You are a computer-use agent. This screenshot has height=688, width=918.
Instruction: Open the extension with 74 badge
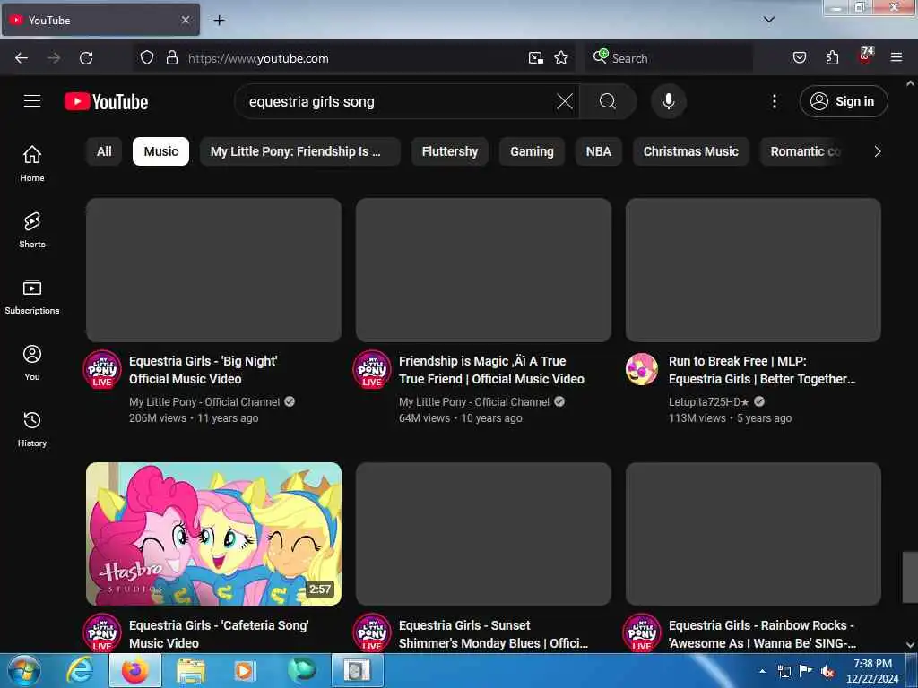(865, 56)
